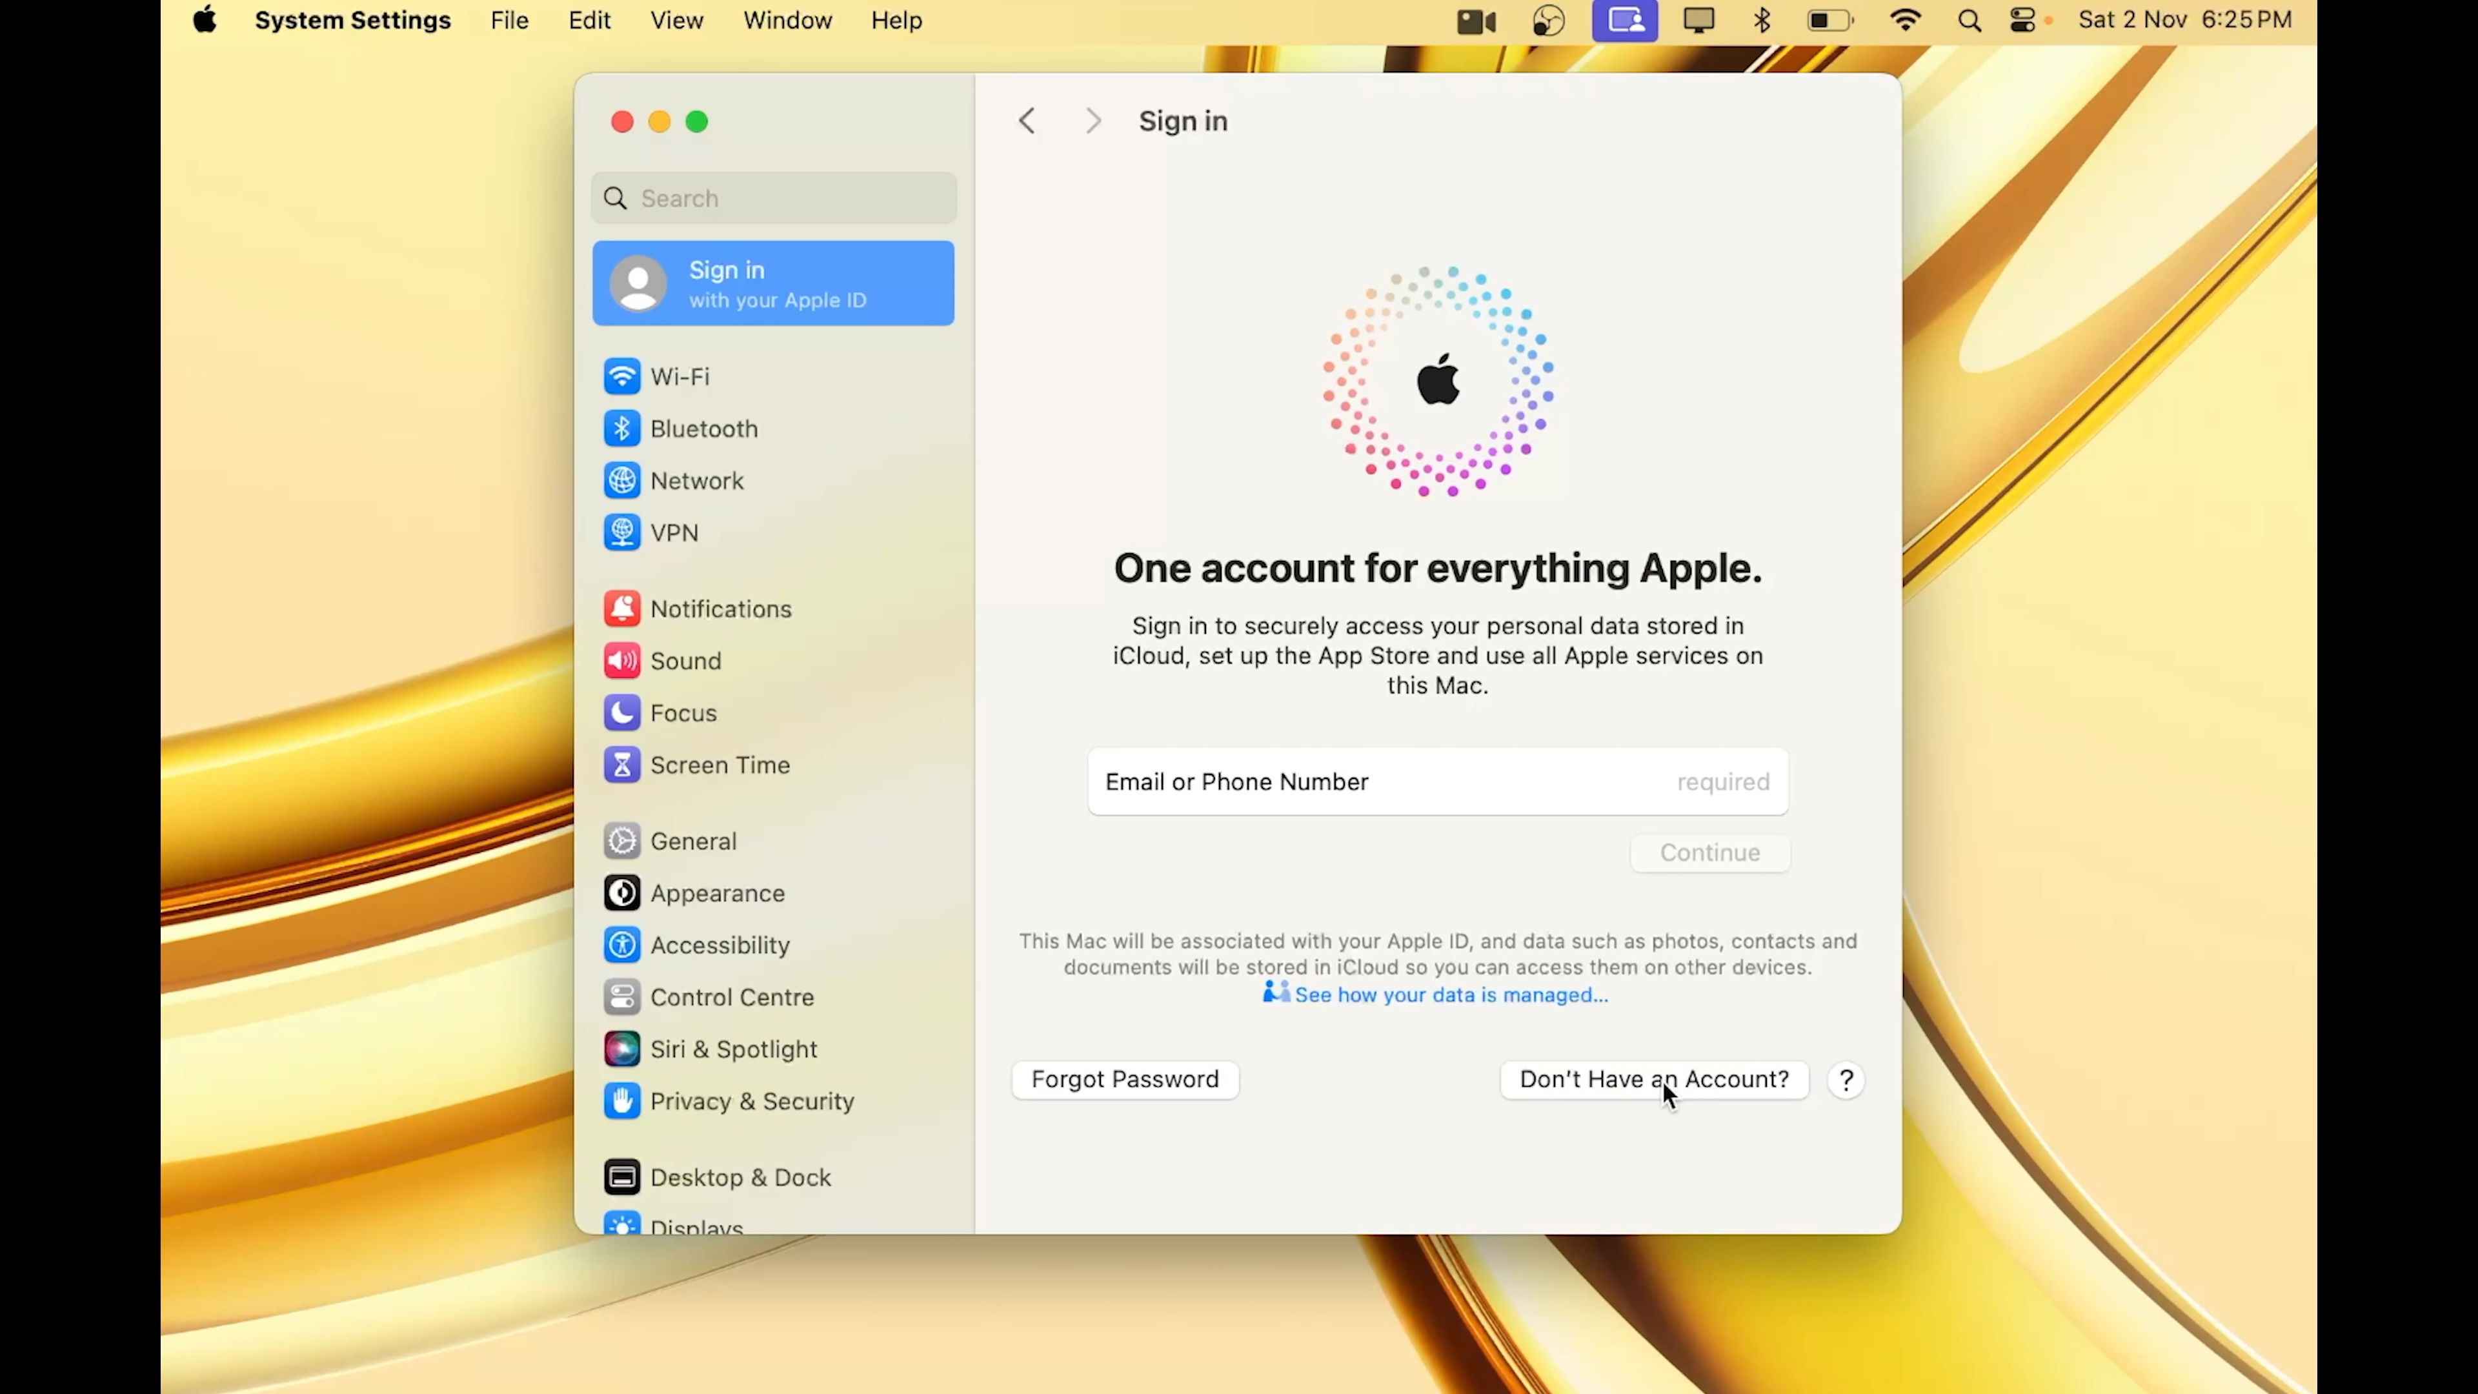Open the Window menu

tap(787, 20)
